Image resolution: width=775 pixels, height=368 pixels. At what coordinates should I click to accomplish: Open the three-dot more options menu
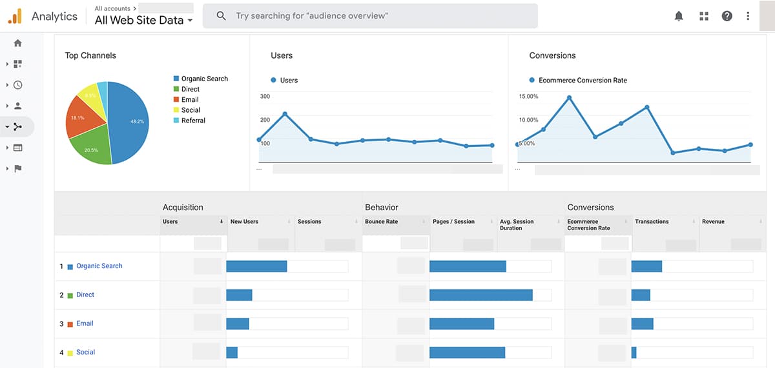point(749,16)
